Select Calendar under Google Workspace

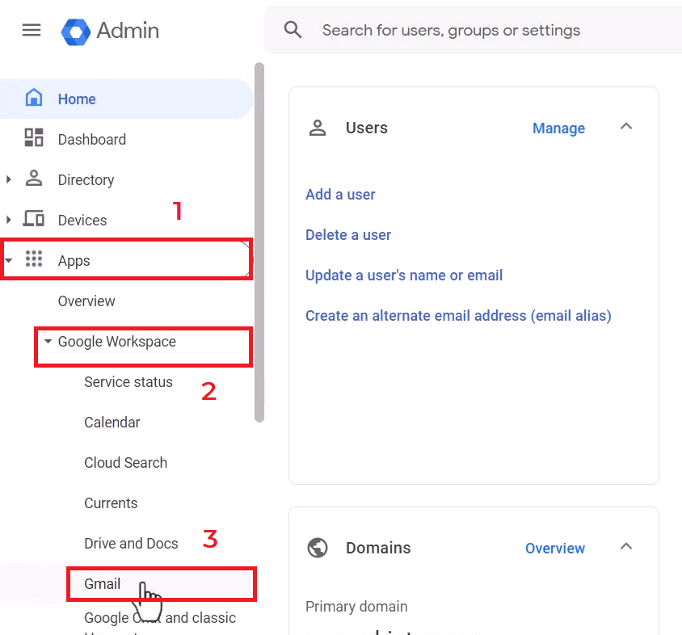(112, 423)
